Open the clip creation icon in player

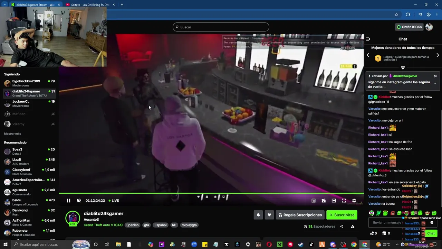324,201
